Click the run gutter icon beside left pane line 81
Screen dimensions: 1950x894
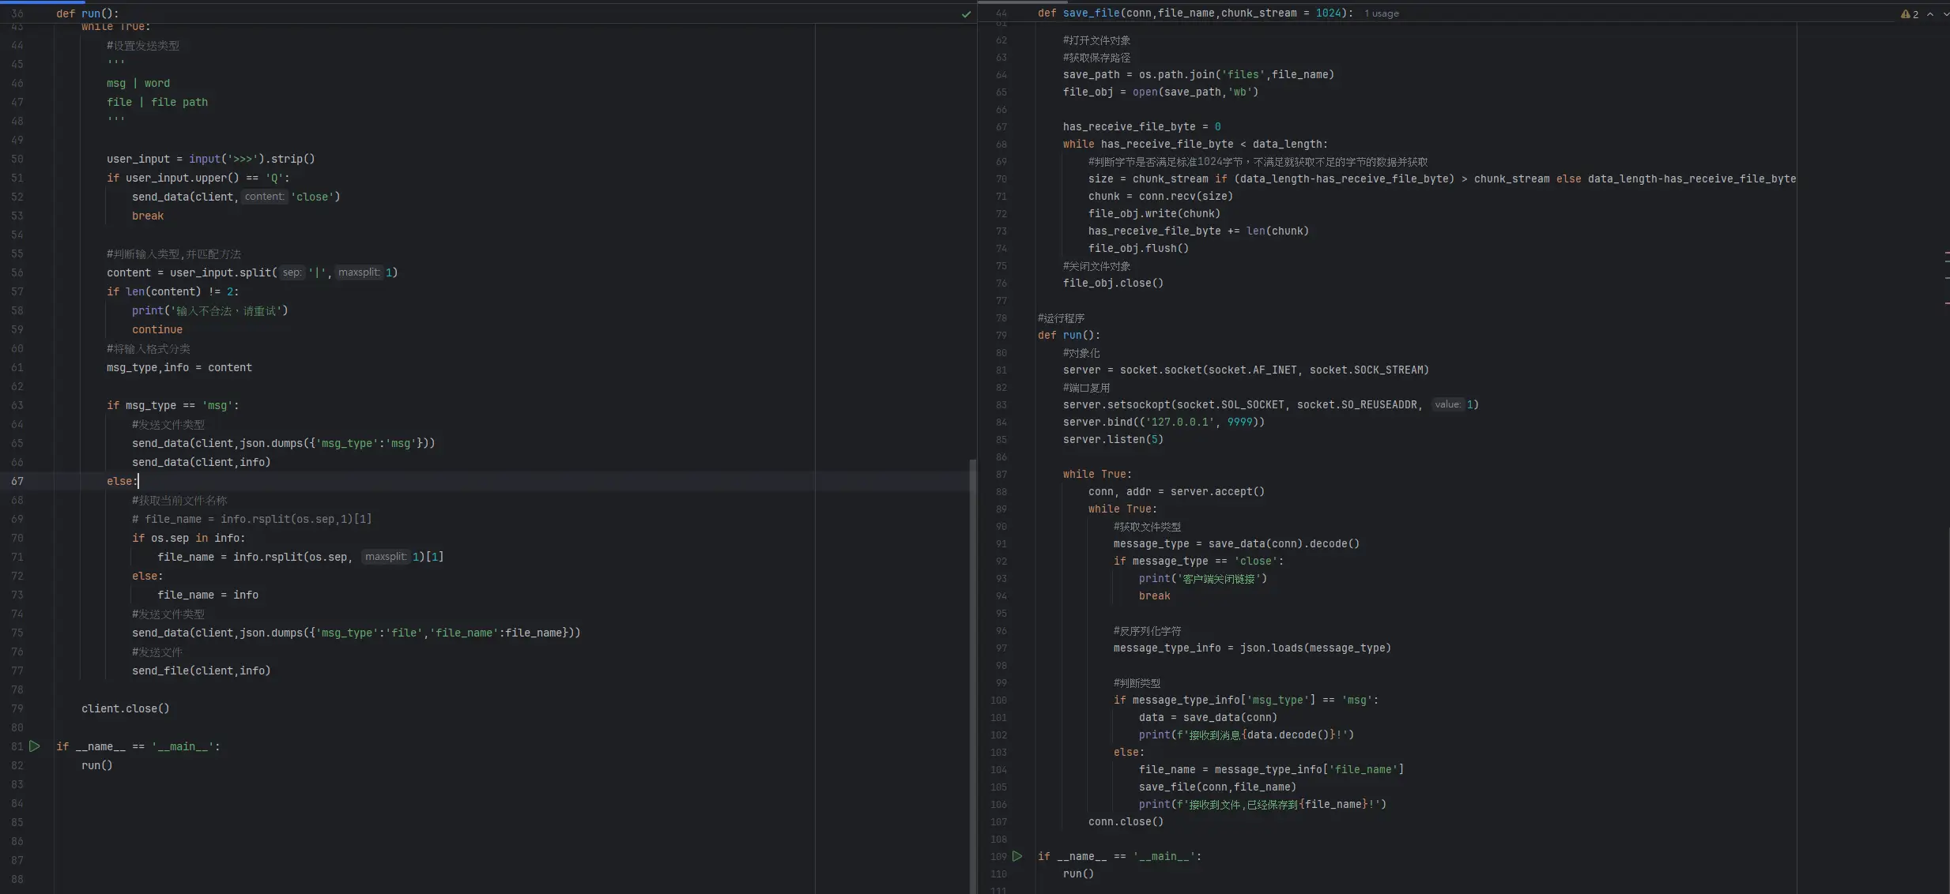pos(35,746)
